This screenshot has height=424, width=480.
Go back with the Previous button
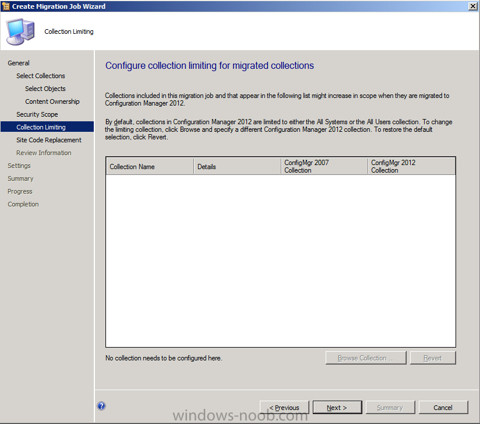pos(284,408)
